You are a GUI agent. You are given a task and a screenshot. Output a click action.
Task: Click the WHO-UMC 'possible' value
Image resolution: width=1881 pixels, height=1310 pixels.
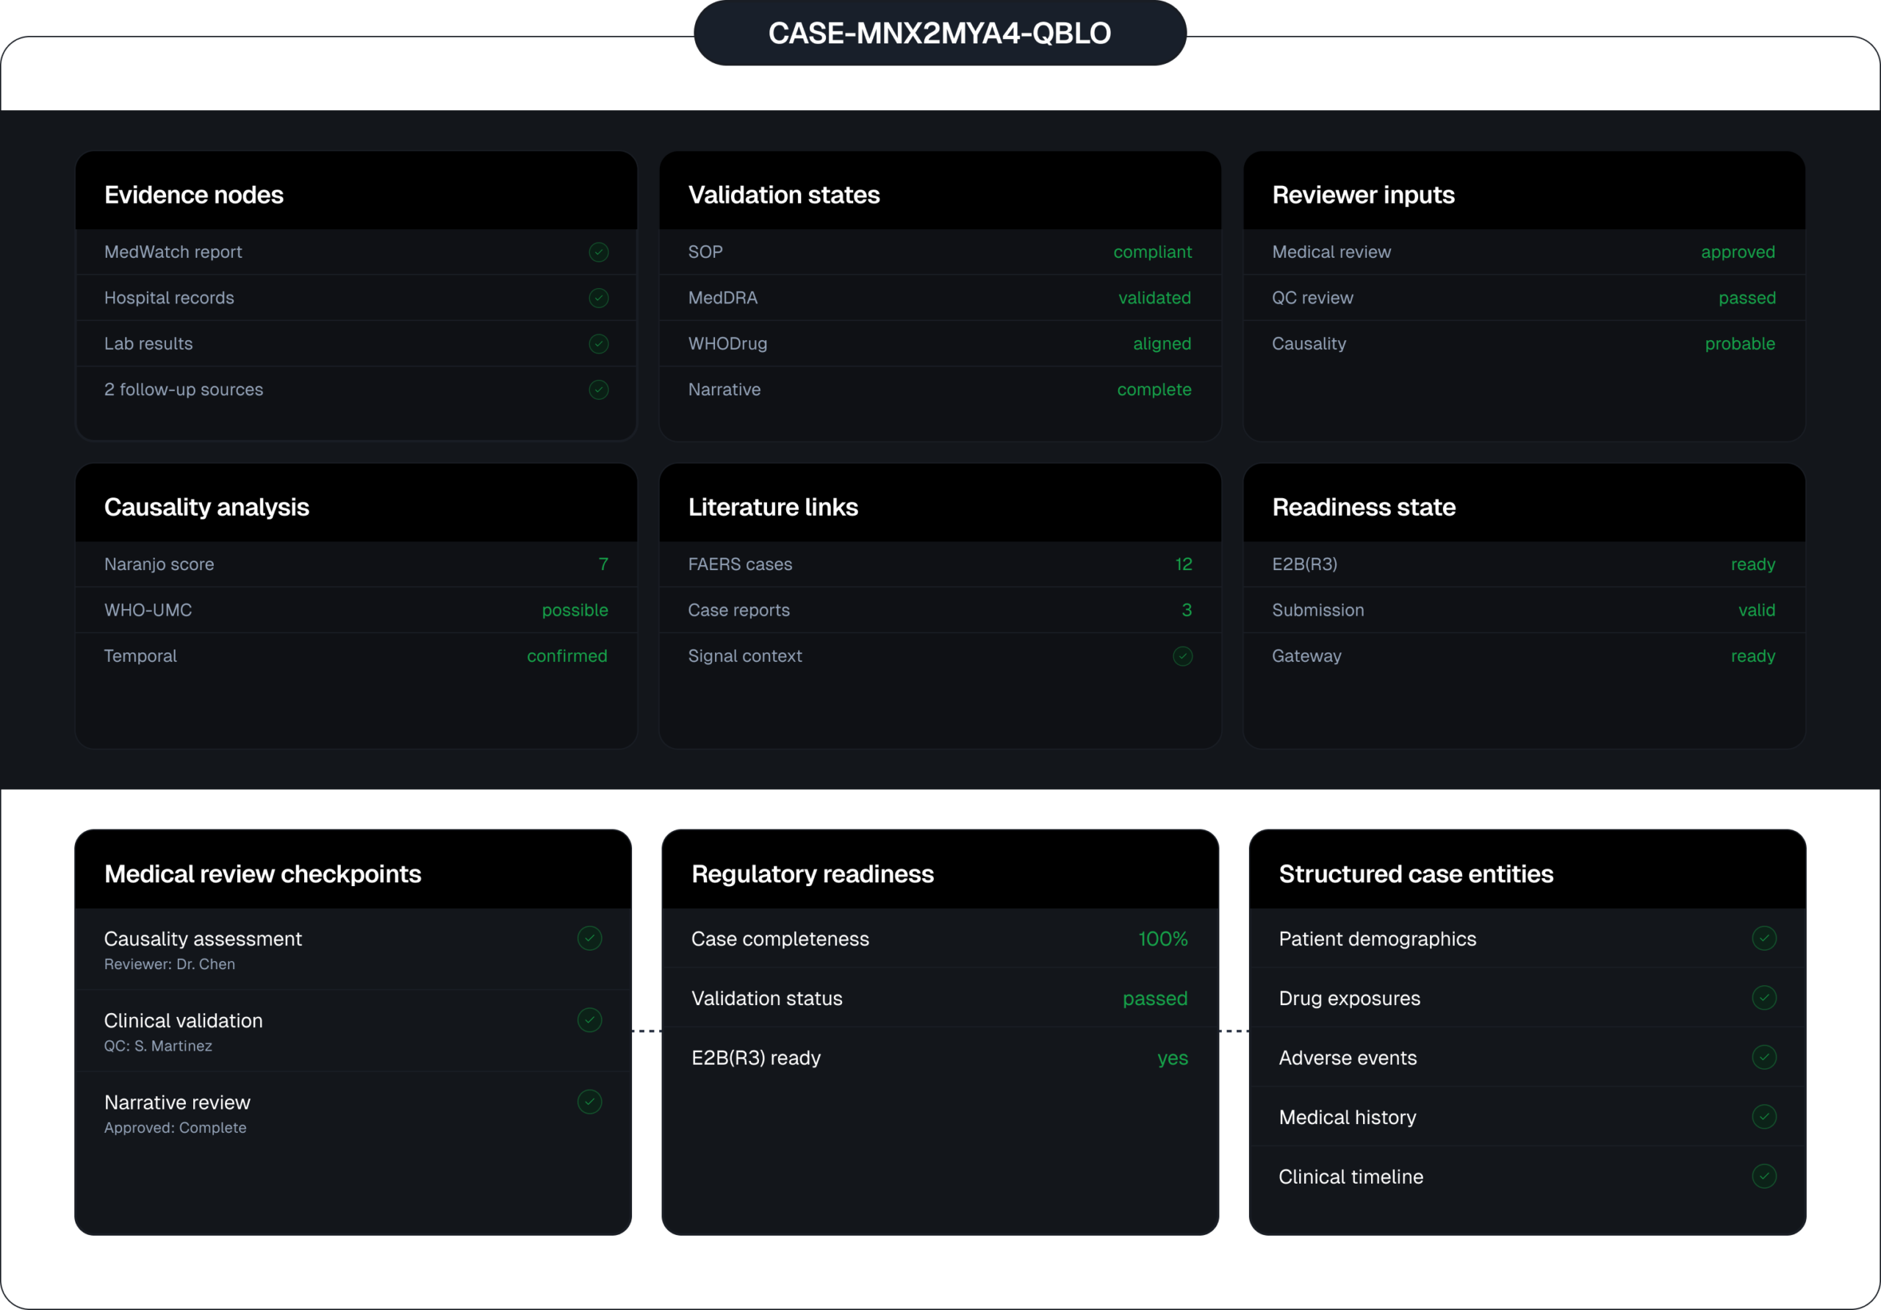tap(575, 611)
